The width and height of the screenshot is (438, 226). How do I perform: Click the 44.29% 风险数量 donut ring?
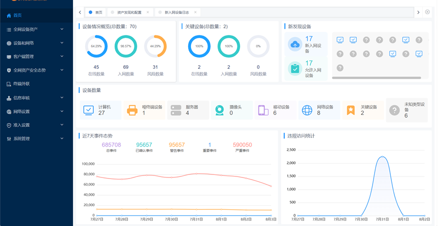[155, 46]
